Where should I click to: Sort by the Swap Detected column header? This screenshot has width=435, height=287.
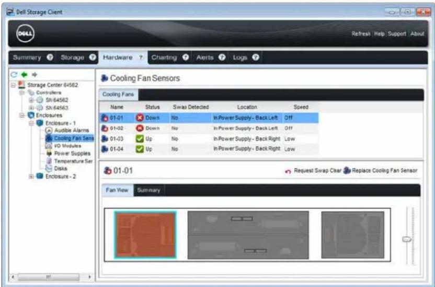191,107
